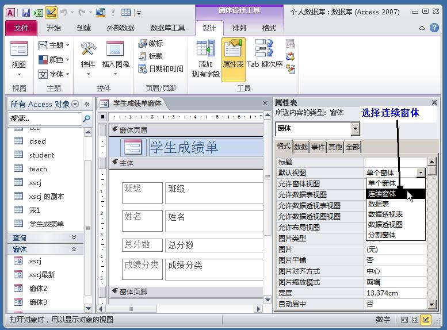The height and width of the screenshot is (330, 447).
Task: Choose 数据表 from the dropdown list
Action: (396, 204)
